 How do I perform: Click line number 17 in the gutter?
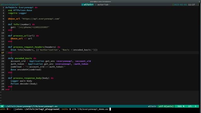tap(3, 53)
